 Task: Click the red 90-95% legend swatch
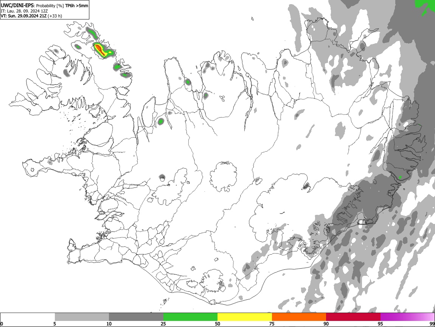(x=353, y=317)
